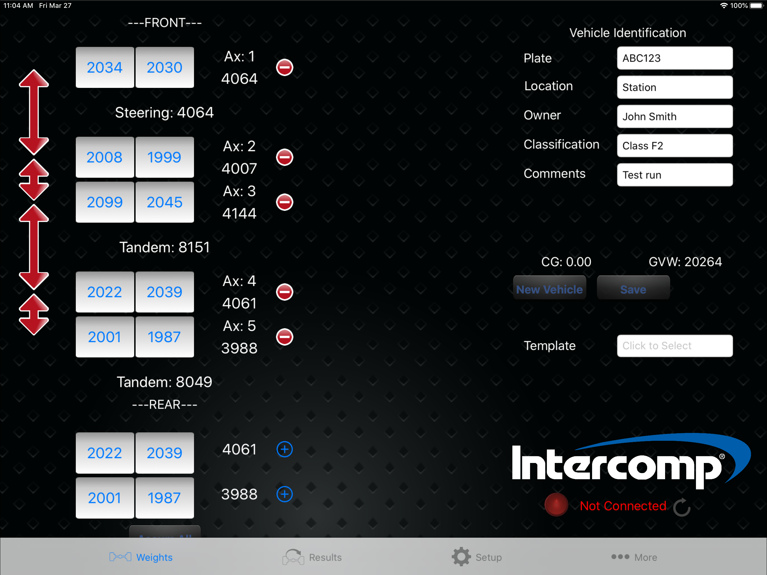
Task: Add the 3988 weight using plus icon
Action: [x=284, y=494]
